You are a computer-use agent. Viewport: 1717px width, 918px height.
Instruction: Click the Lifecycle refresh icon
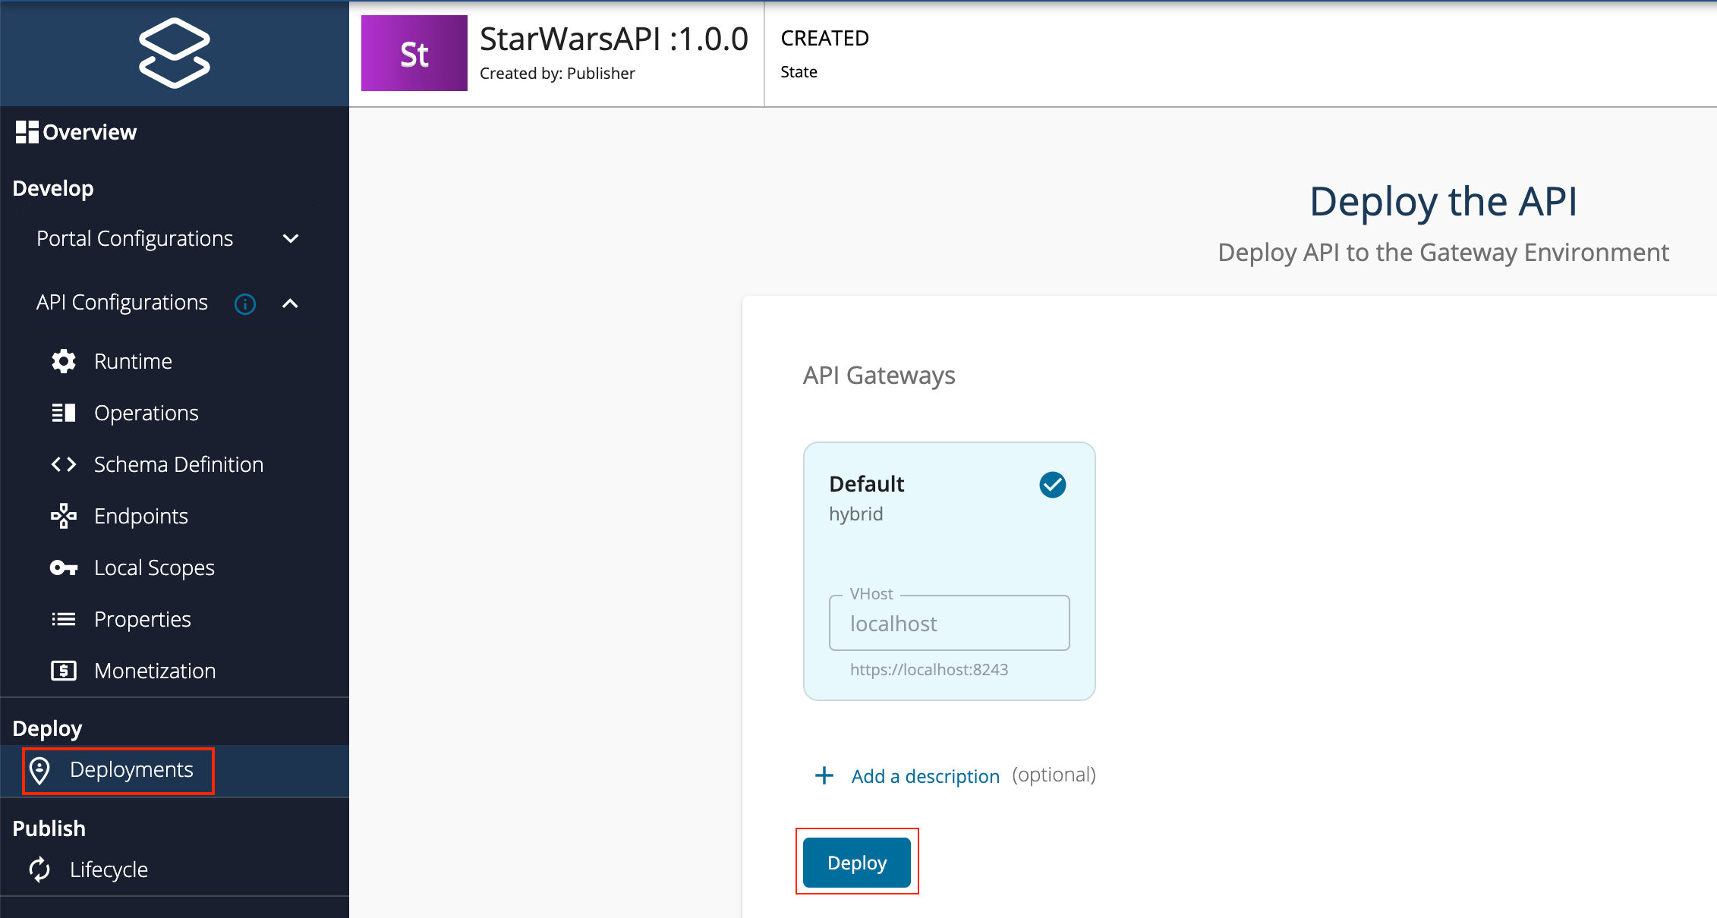[39, 869]
